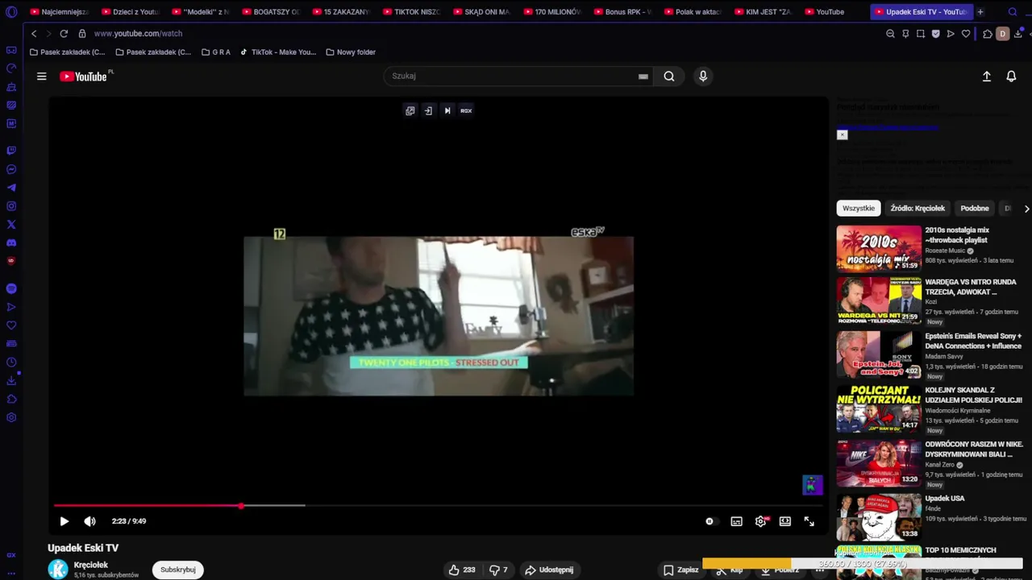The width and height of the screenshot is (1032, 580).
Task: Open Nowy folder bookmarks folder
Action: [x=351, y=52]
